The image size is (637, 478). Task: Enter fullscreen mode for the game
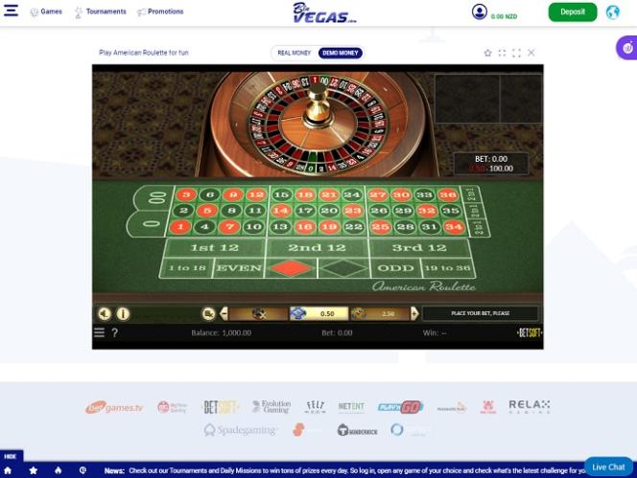point(516,53)
